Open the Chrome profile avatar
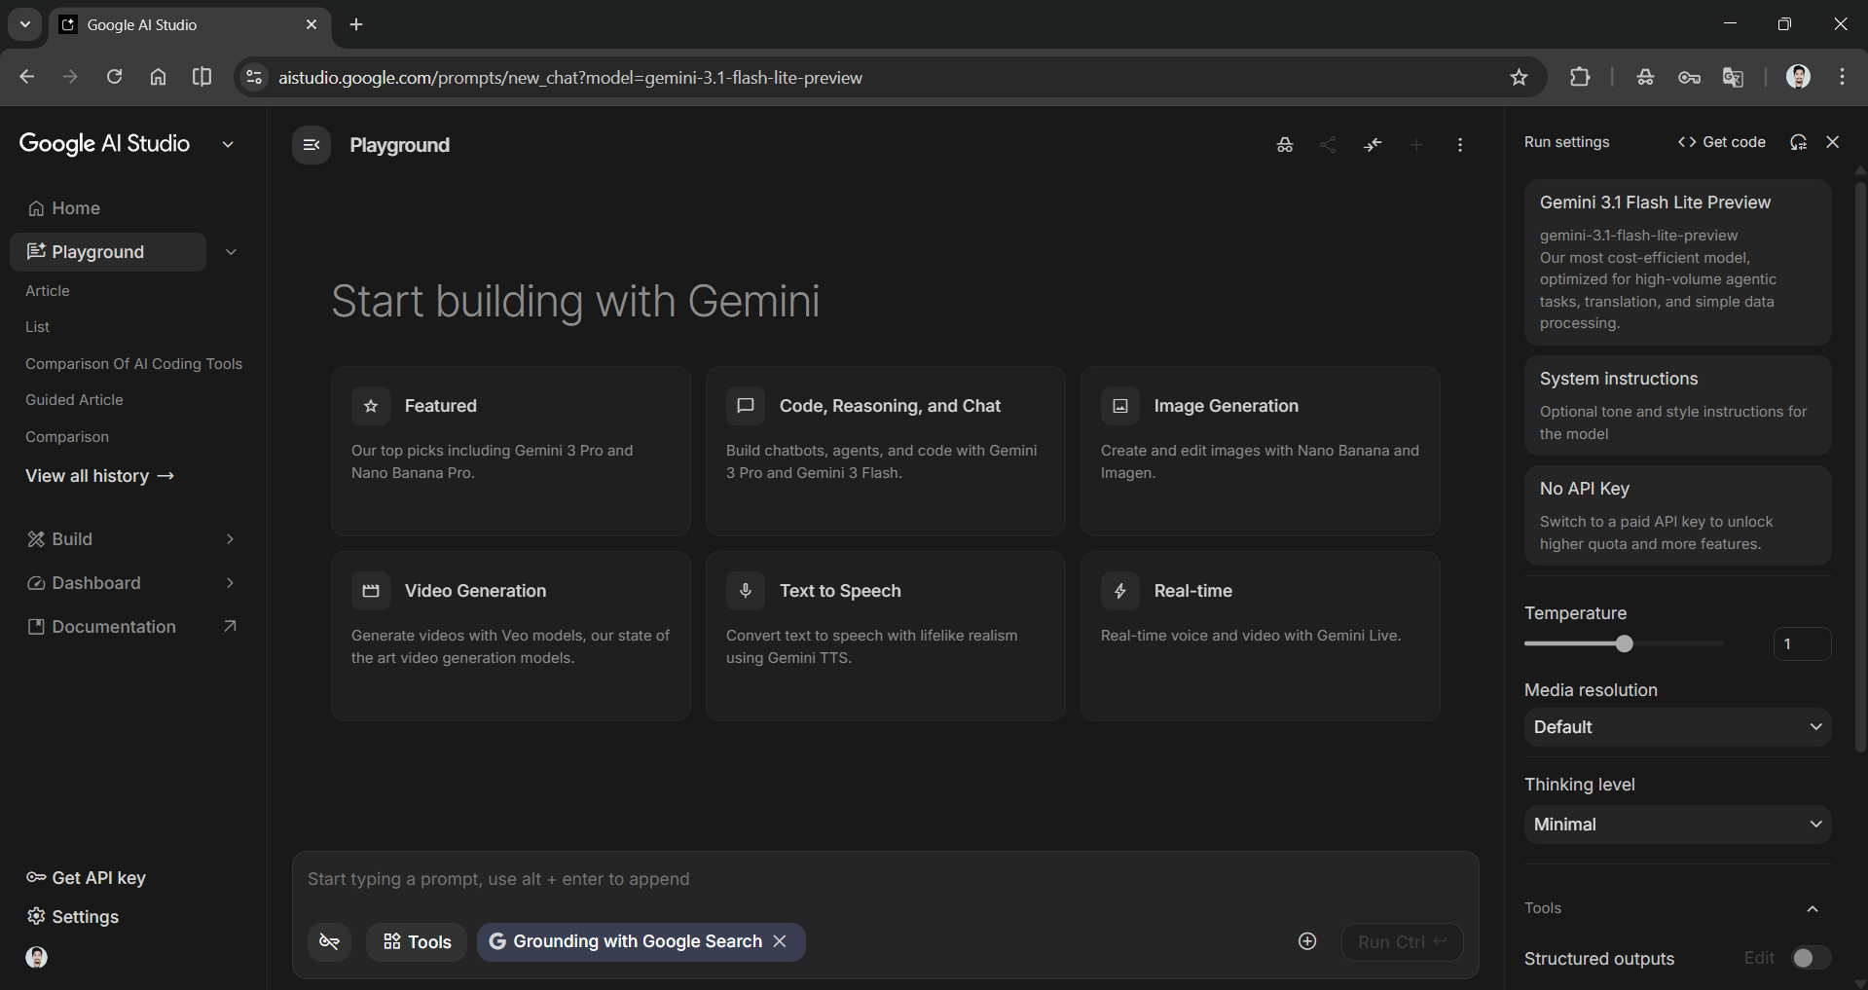1868x990 pixels. 1798,77
